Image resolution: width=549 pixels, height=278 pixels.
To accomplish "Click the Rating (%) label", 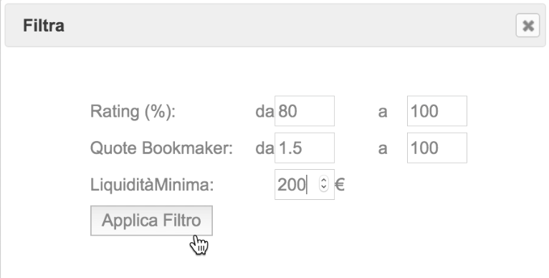I will pos(133,111).
